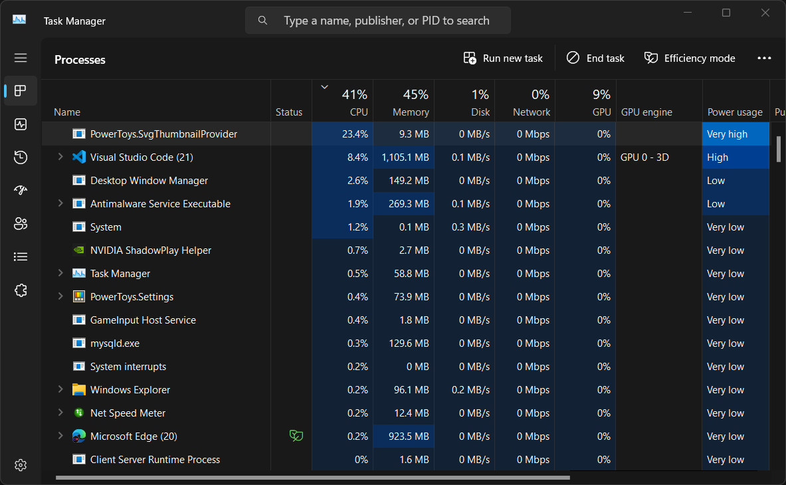Image resolution: width=786 pixels, height=485 pixels.
Task: Click the search magnifier icon
Action: [262, 20]
